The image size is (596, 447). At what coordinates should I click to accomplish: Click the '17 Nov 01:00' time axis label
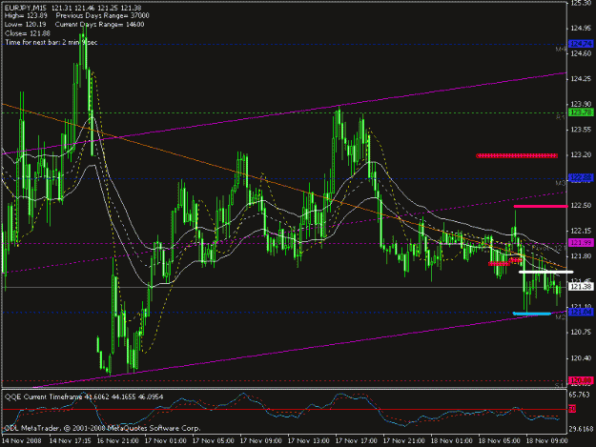pos(166,441)
